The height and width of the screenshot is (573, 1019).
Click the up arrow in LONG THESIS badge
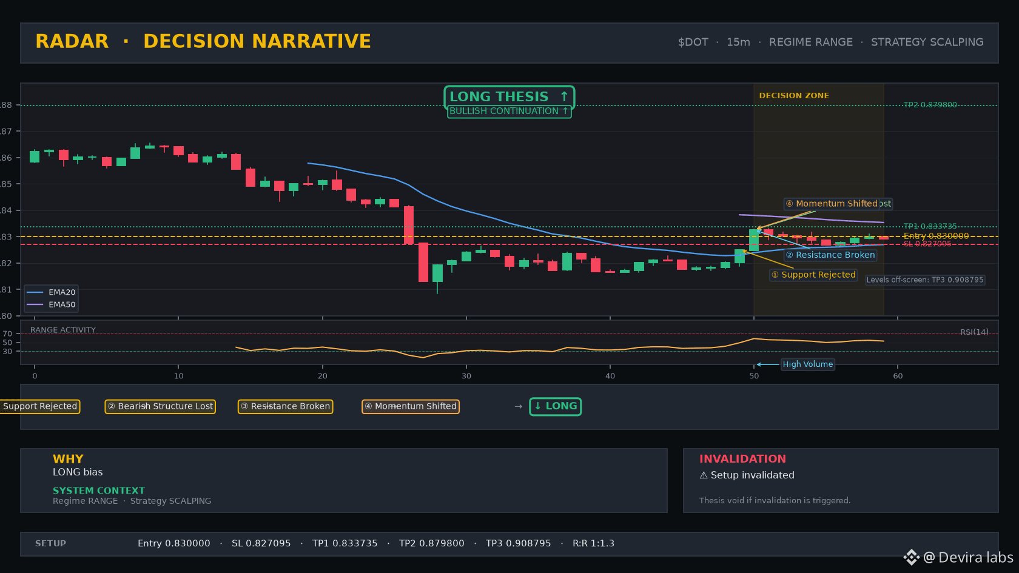[564, 96]
